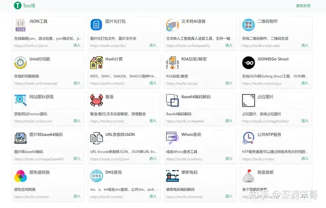The image size is (326, 208).
Task: Click 进入 on the URL参数转JSON card
Action: [x=153, y=159]
